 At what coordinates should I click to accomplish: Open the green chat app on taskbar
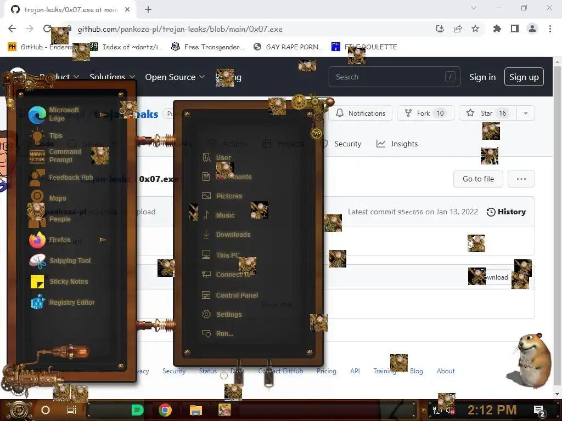(x=137, y=410)
